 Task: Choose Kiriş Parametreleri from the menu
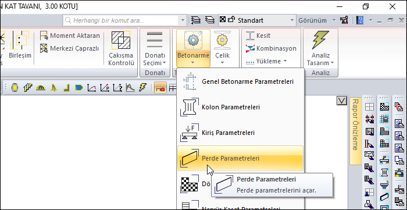240,133
